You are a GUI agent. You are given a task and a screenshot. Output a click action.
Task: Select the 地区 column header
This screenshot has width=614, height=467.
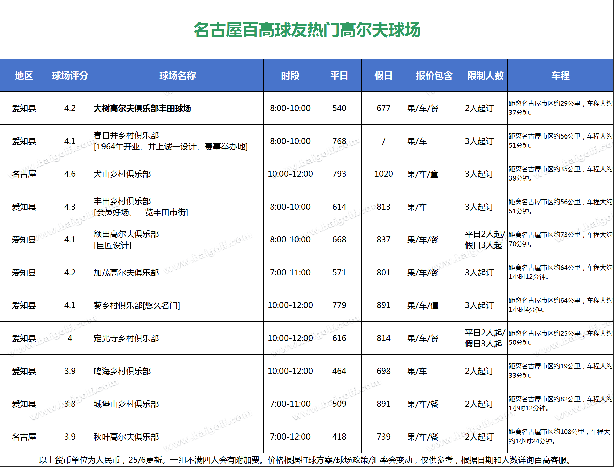[24, 76]
